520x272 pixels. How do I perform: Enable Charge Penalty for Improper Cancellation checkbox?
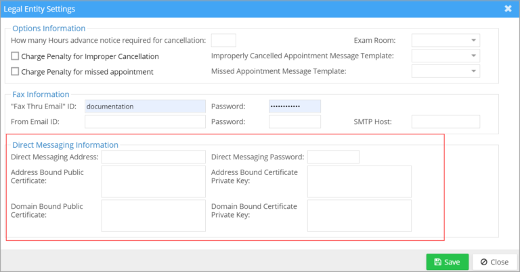(x=16, y=56)
